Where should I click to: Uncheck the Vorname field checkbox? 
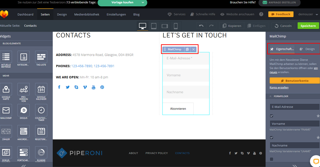click(271, 116)
